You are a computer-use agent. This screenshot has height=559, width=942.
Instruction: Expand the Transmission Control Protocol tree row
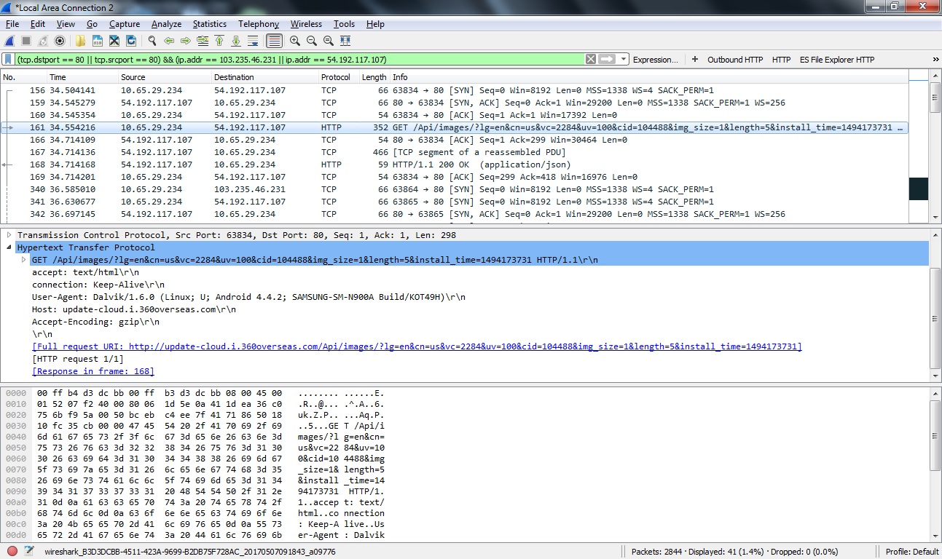(9, 235)
